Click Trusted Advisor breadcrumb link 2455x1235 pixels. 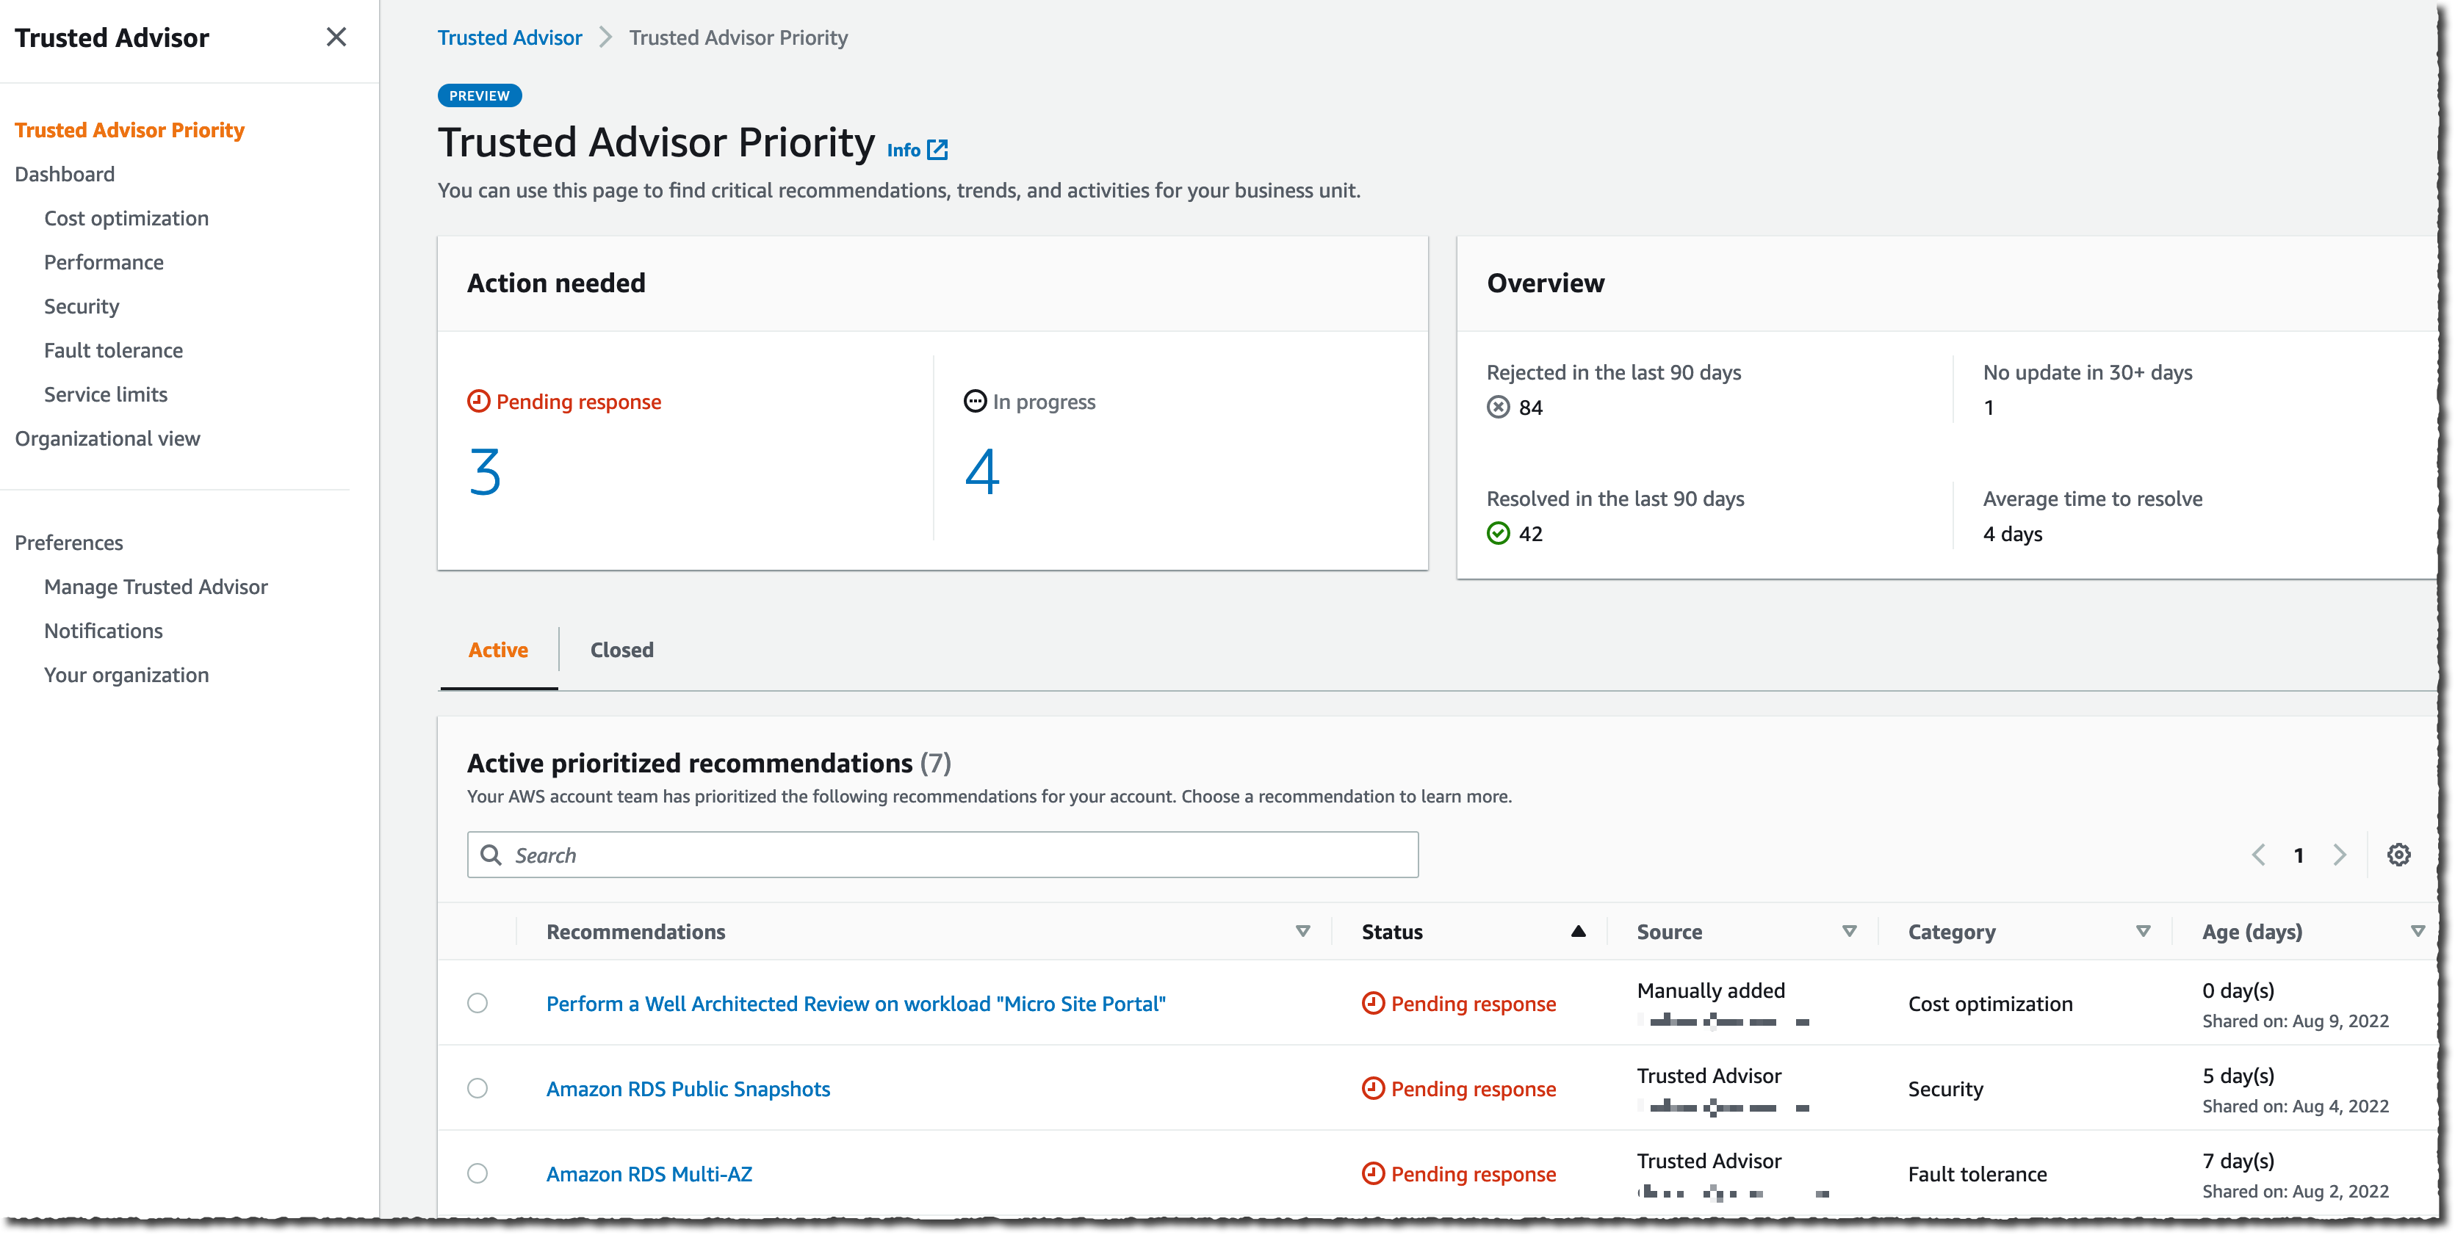(x=509, y=37)
